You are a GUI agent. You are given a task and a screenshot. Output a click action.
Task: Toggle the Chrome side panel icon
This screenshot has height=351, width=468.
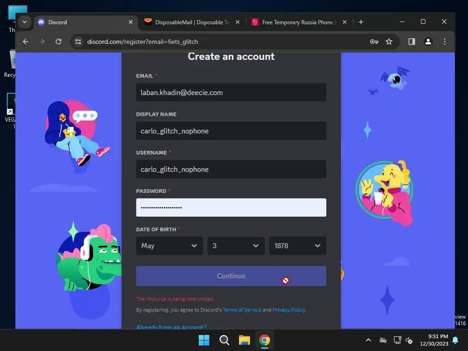pos(412,42)
